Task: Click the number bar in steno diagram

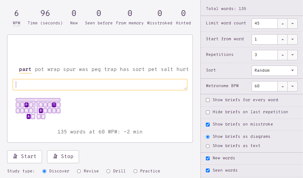Action: point(38,100)
